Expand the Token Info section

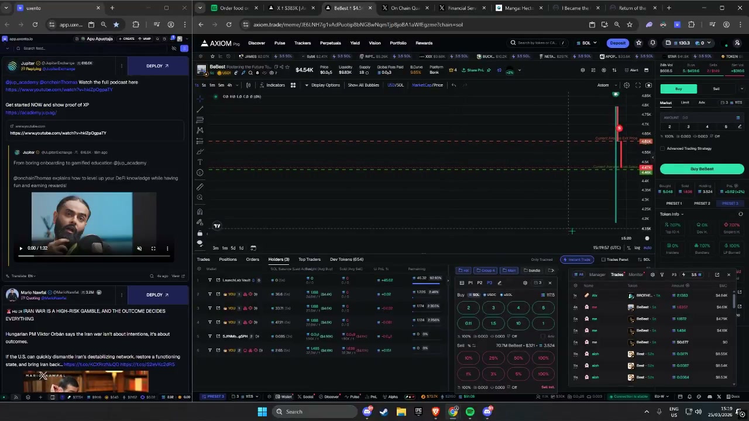[x=672, y=214]
